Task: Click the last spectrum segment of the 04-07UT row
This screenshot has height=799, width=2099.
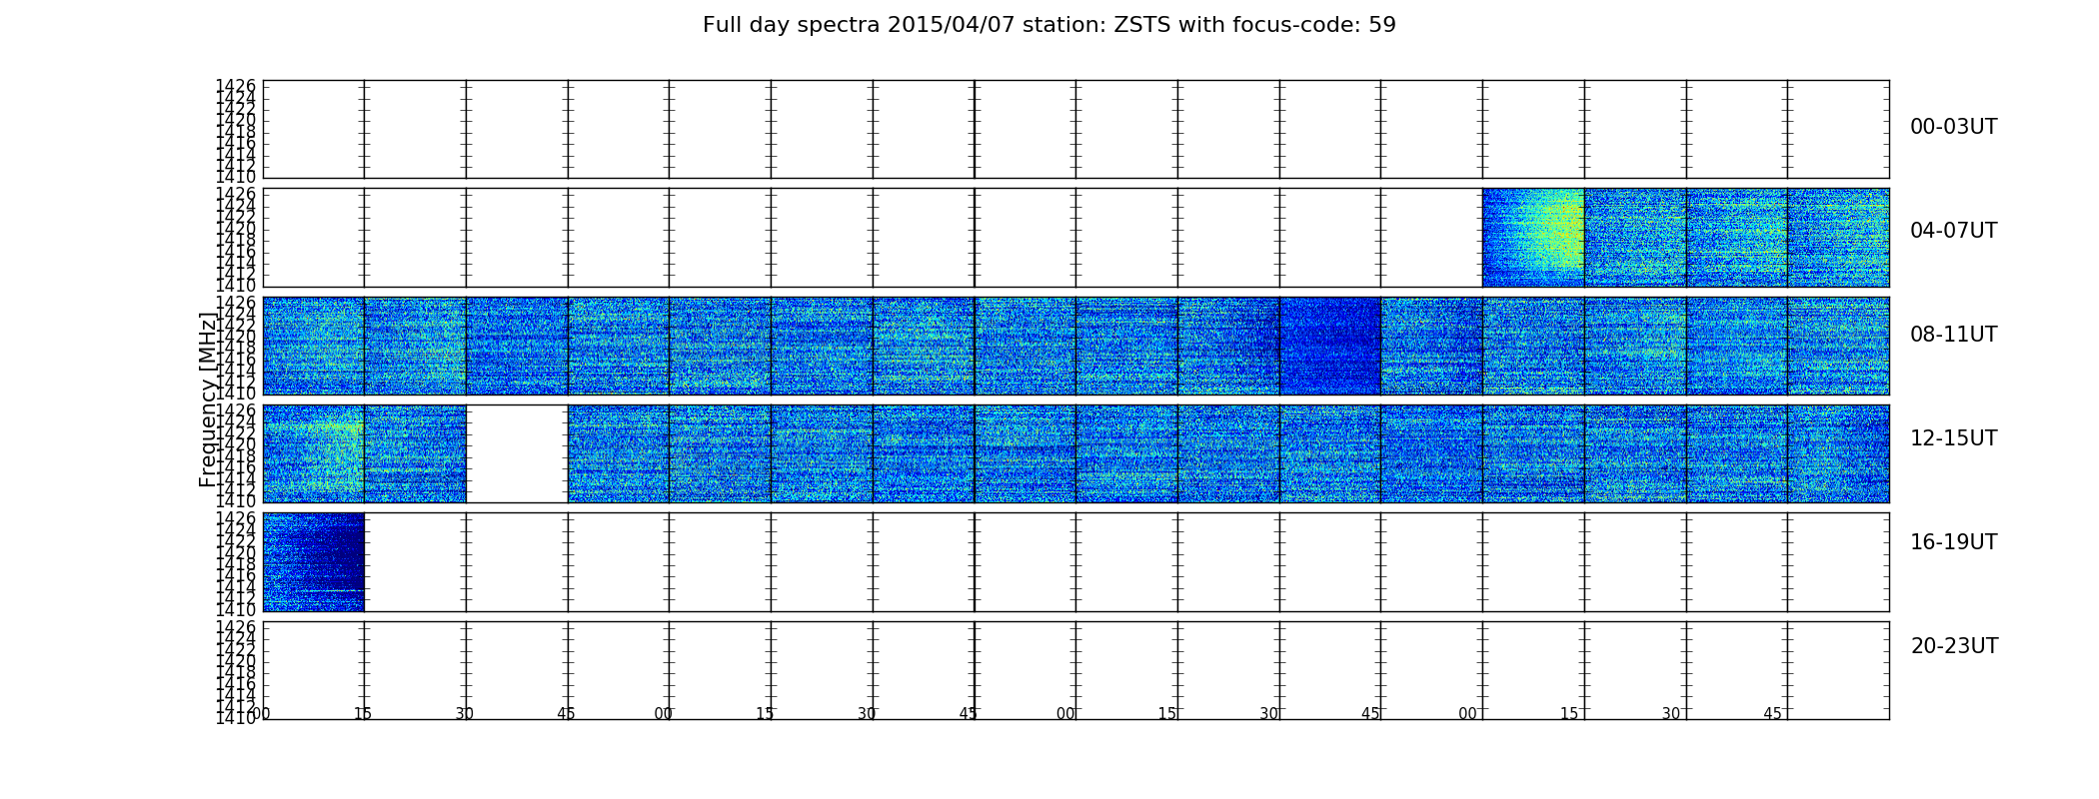Action: click(1838, 238)
